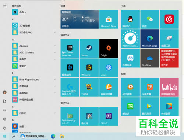Open the taskbar search magnifier

click(x=14, y=136)
